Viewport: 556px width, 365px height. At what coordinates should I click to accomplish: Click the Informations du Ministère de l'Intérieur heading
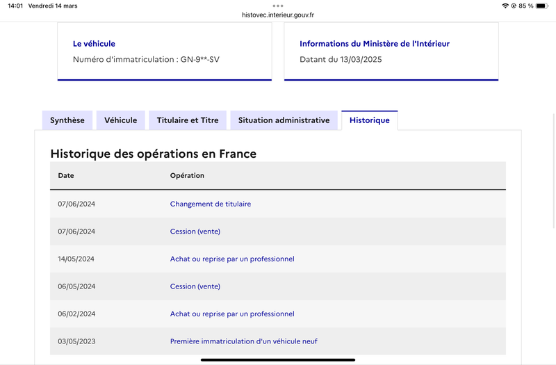pos(375,44)
